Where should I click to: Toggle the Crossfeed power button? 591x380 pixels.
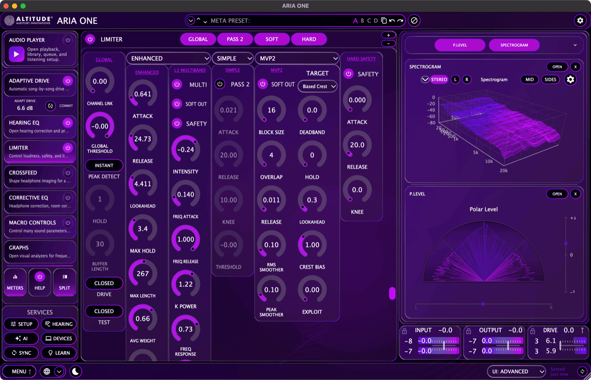68,173
